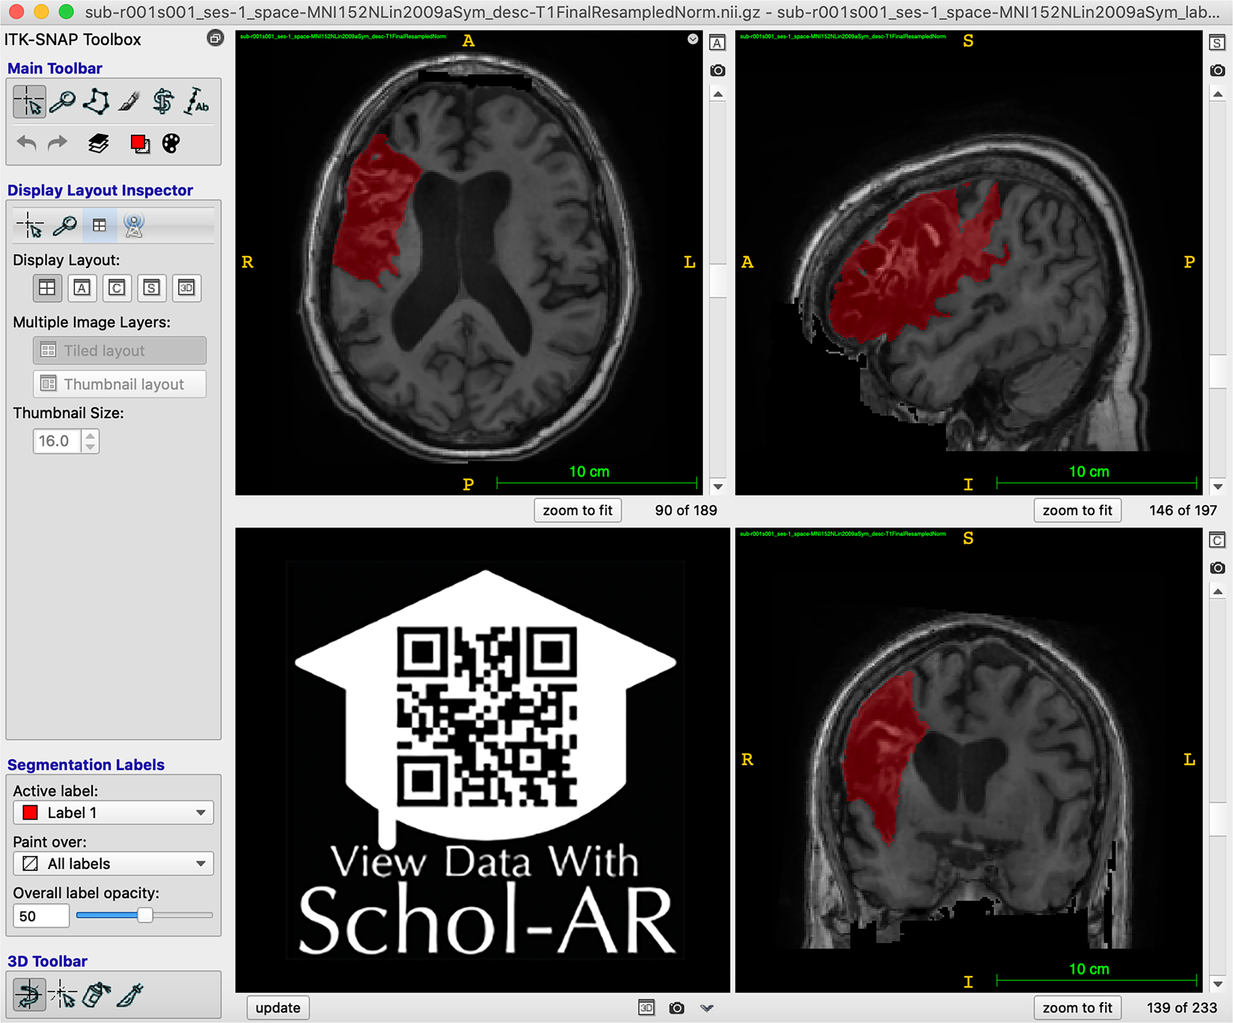
Task: Select the Paintbrush tool
Action: pyautogui.click(x=130, y=102)
